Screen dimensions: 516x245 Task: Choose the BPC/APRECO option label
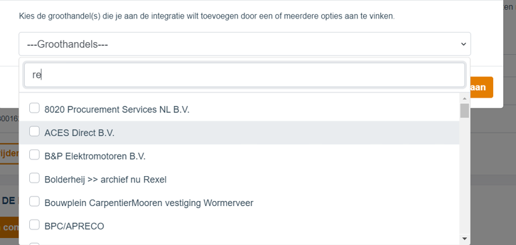[x=74, y=226]
